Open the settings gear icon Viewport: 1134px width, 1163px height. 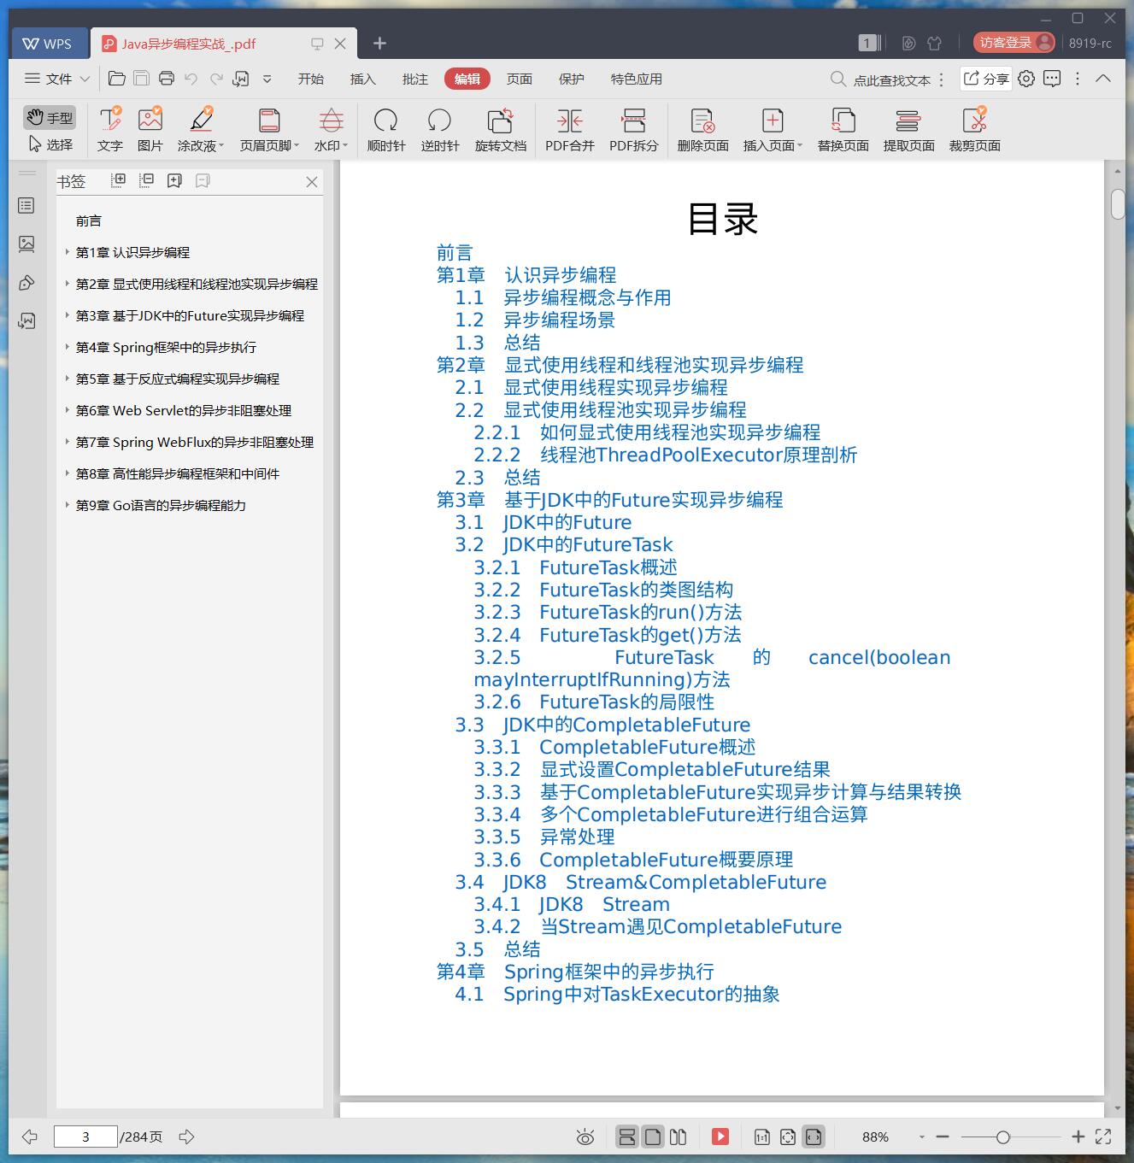1026,79
